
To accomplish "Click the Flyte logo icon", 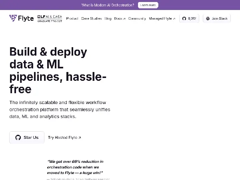I will point(13,18).
